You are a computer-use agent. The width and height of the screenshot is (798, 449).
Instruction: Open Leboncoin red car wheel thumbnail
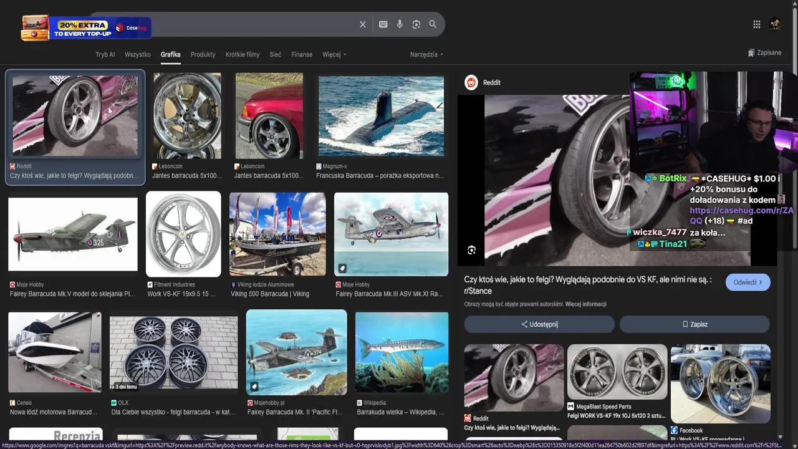pos(269,115)
